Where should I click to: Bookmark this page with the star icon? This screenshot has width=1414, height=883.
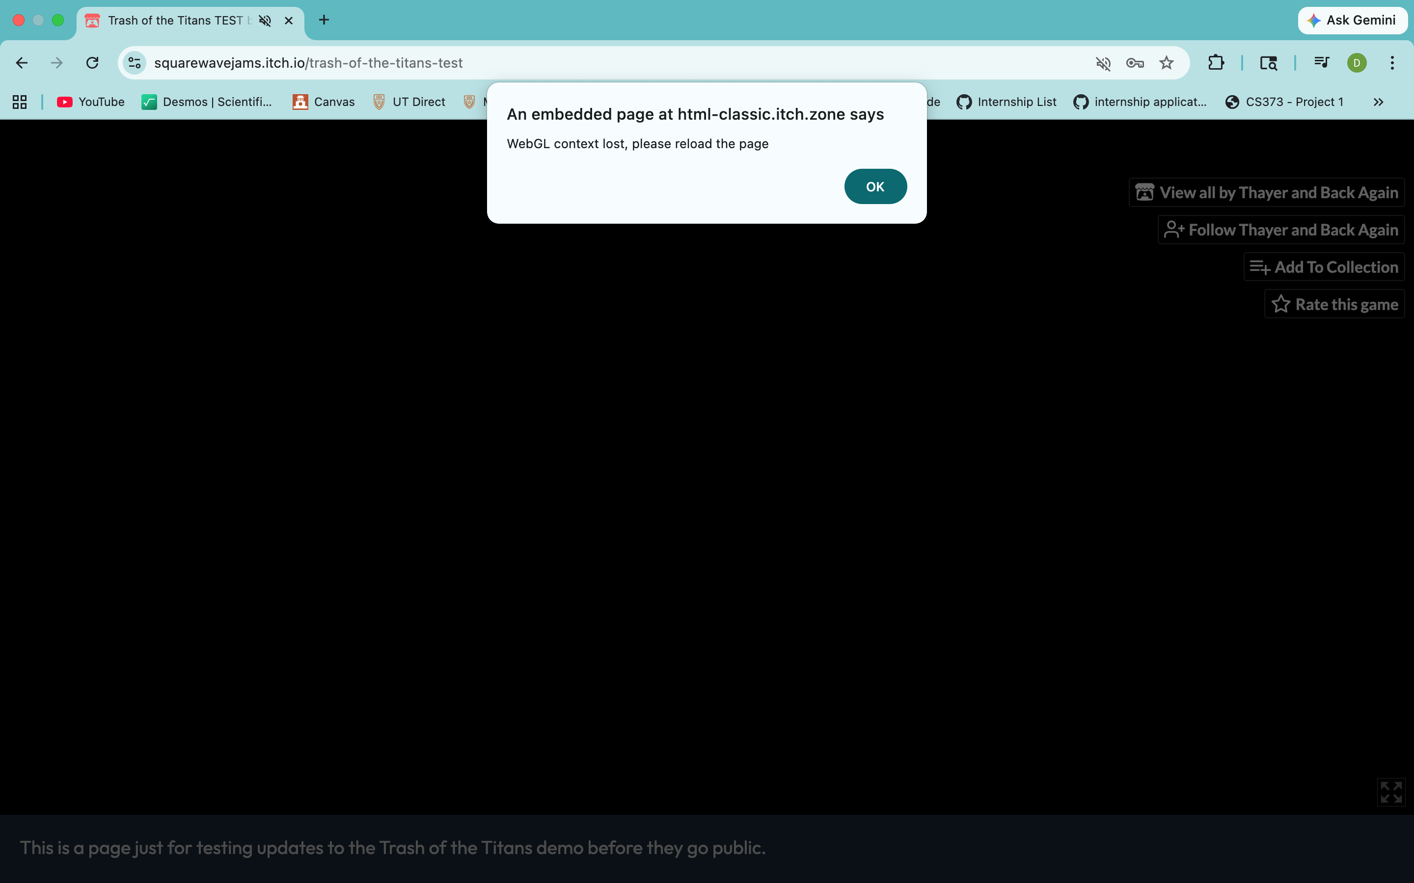(1166, 62)
